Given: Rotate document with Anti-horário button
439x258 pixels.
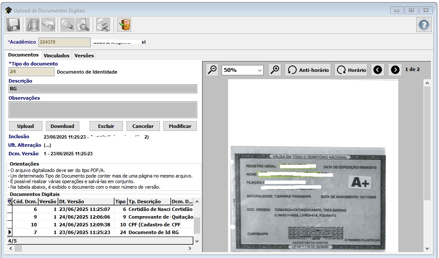Looking at the screenshot, I should [308, 70].
